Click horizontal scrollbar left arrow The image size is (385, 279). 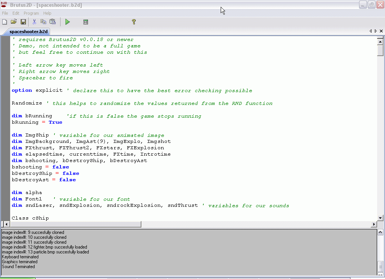tap(6, 224)
